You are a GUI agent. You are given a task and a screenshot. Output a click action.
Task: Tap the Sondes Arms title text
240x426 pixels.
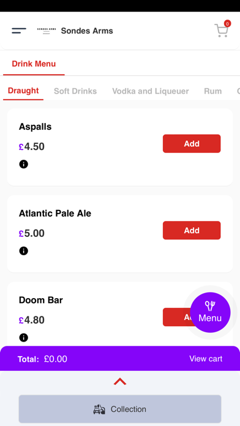tap(87, 31)
